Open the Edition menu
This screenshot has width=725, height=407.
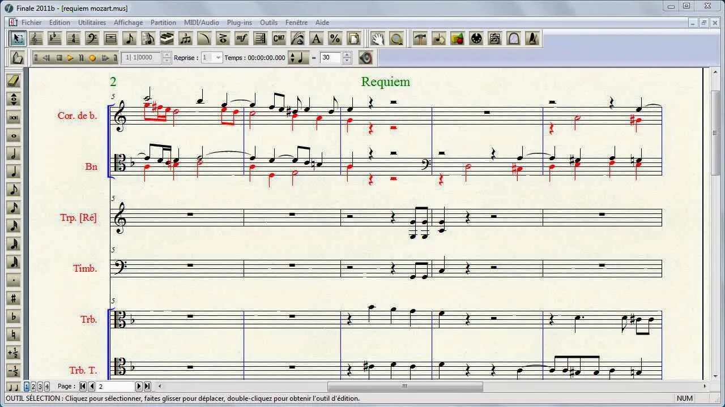[x=59, y=23]
